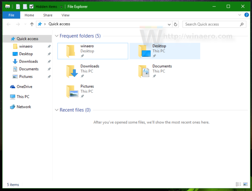The image size is (252, 191).
Task: Switch to Details view in status bar
Action: point(238,184)
